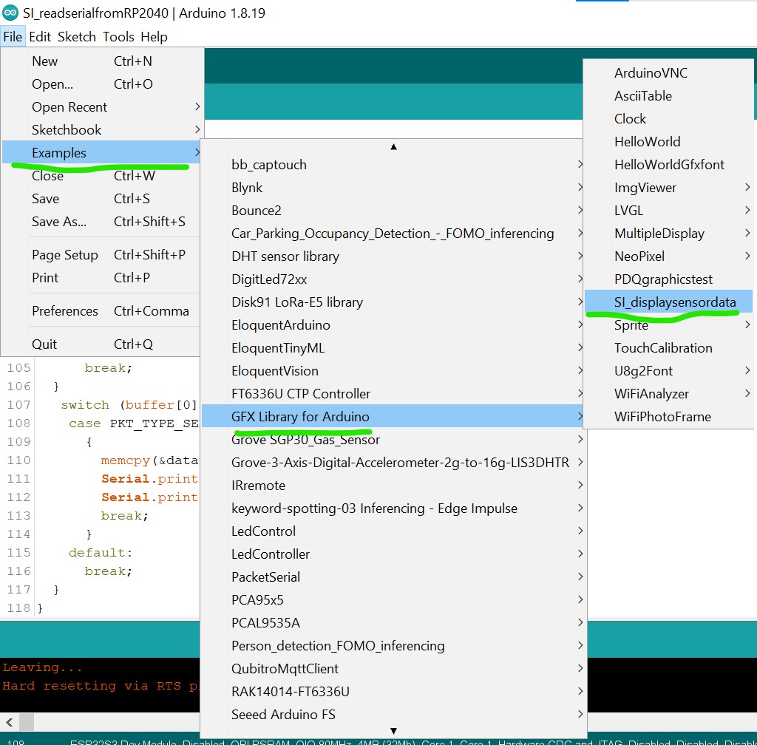The height and width of the screenshot is (745, 757).
Task: Open keyword-spotting-03 Inferencing examples
Action: coord(393,508)
